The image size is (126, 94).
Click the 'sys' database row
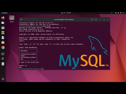[x=28, y=59]
